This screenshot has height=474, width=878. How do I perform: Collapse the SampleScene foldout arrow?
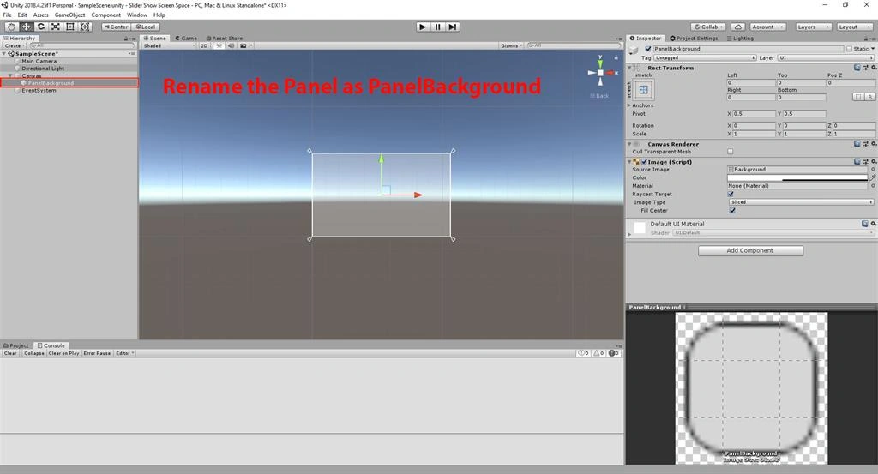4,54
